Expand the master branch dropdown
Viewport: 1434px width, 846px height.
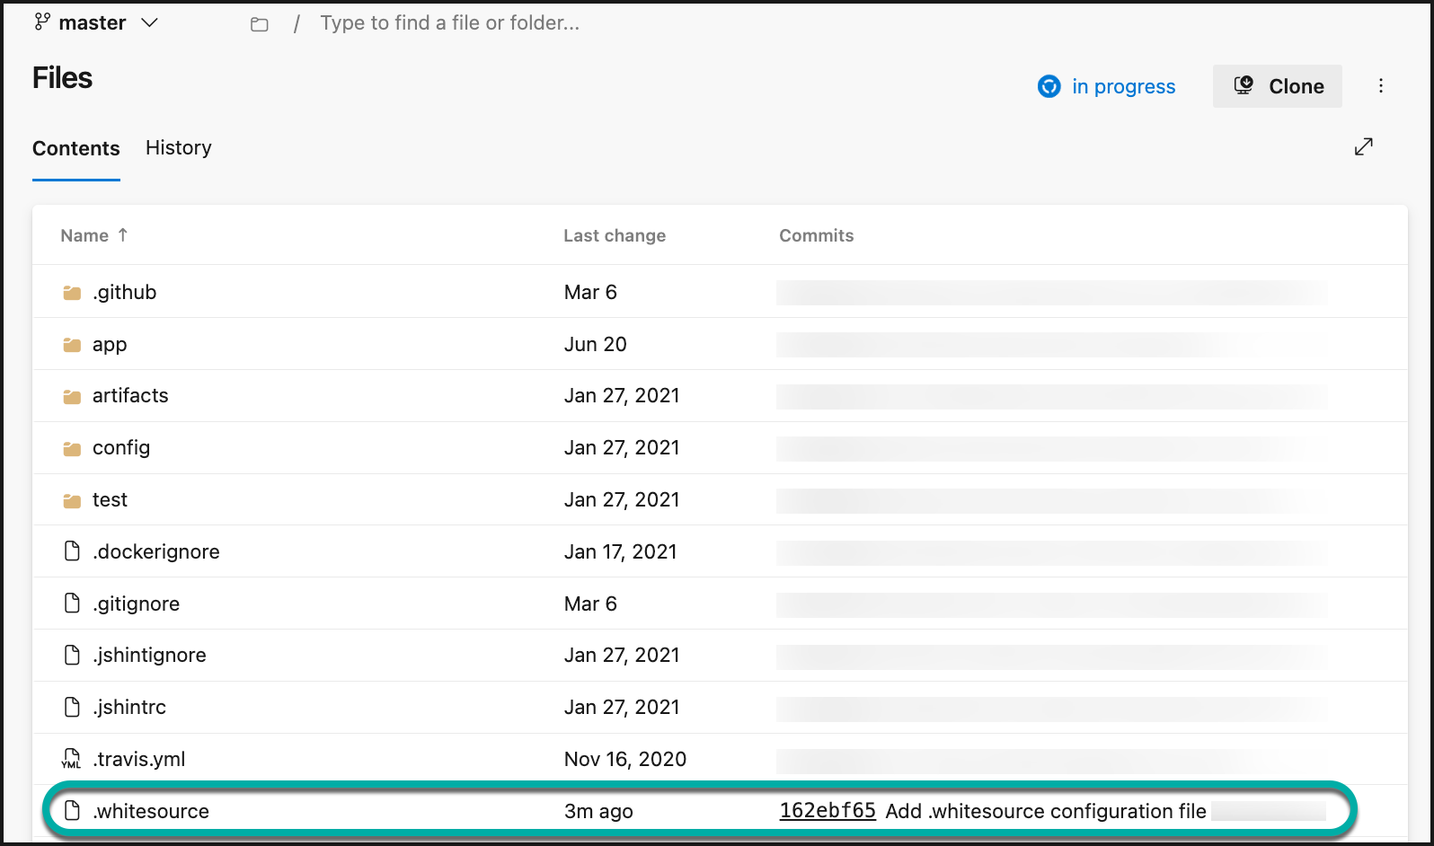(150, 22)
